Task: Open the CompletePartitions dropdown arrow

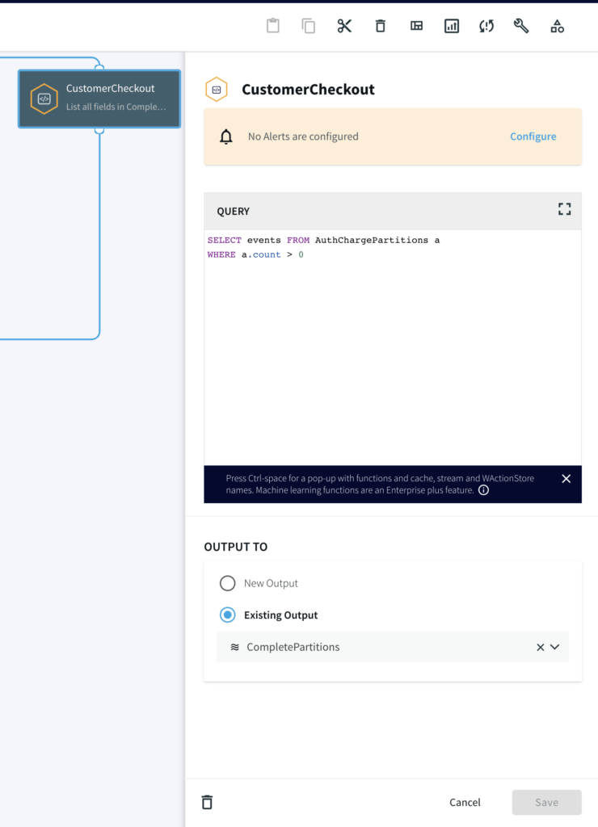Action: [555, 647]
